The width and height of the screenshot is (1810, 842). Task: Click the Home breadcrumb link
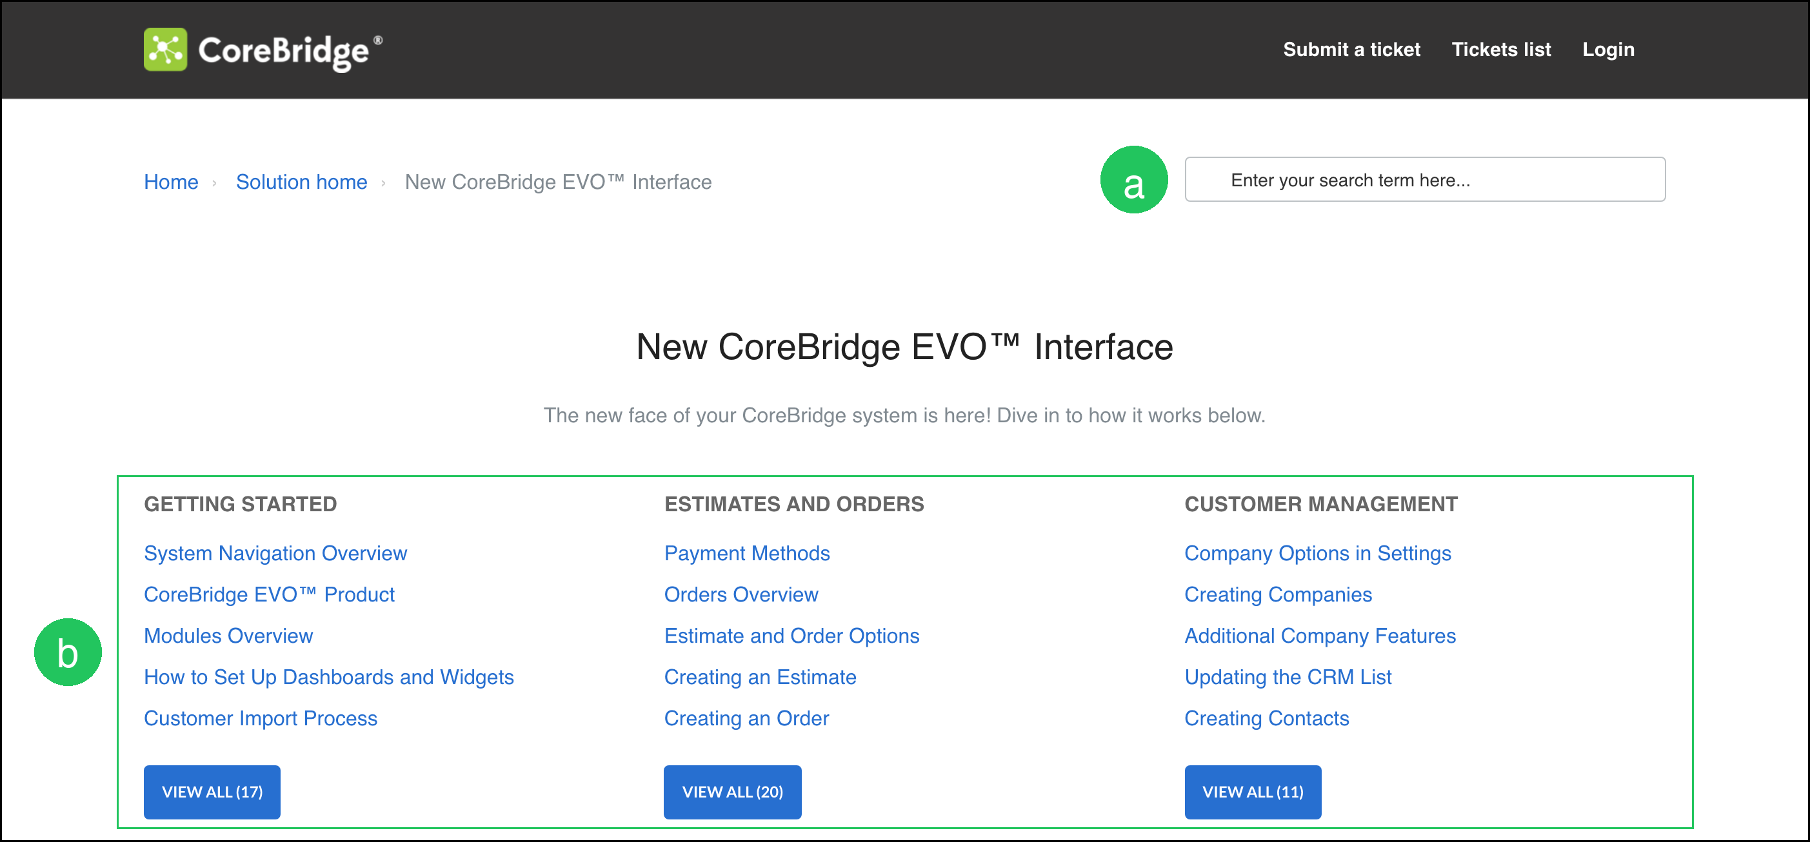pos(171,182)
